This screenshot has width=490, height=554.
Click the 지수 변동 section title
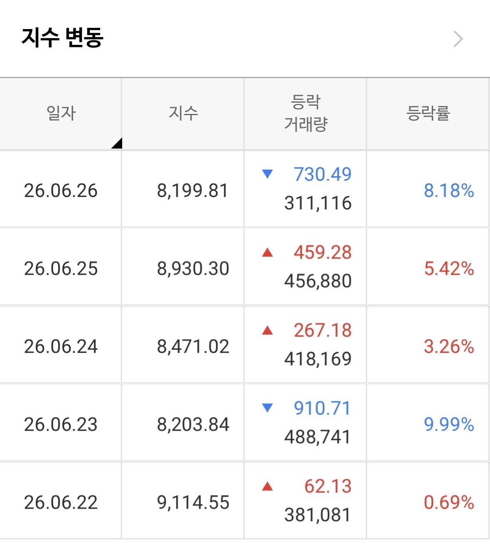coord(62,38)
